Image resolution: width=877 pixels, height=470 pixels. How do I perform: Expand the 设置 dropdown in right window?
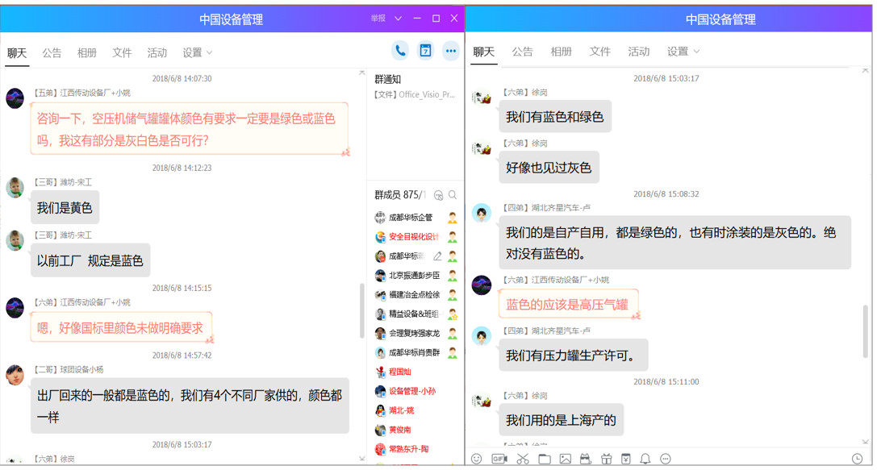click(683, 52)
